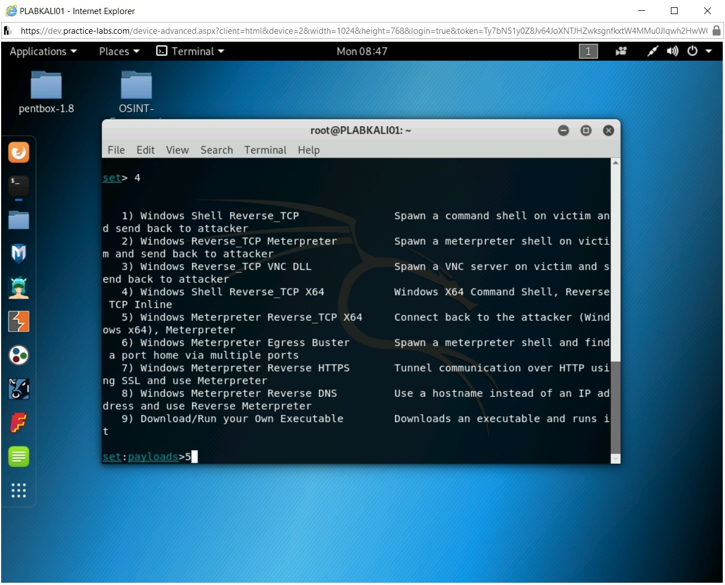
Task: Launch Firefox from the dock
Action: 19,152
